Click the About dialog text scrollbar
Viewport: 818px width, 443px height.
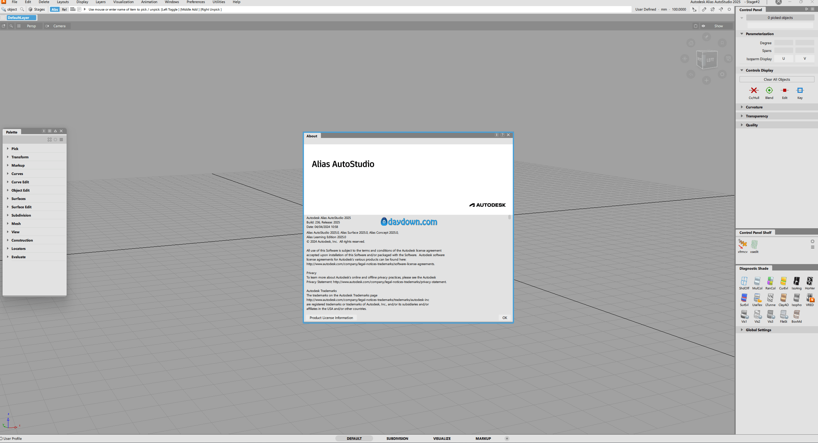point(509,217)
